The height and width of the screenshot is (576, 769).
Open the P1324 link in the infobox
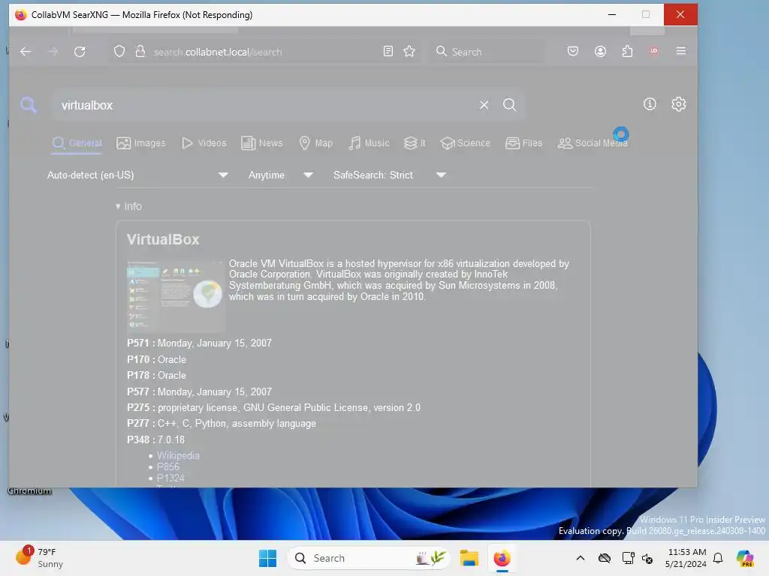pos(170,478)
